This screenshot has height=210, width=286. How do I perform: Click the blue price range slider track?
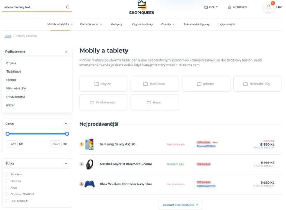pos(37,134)
